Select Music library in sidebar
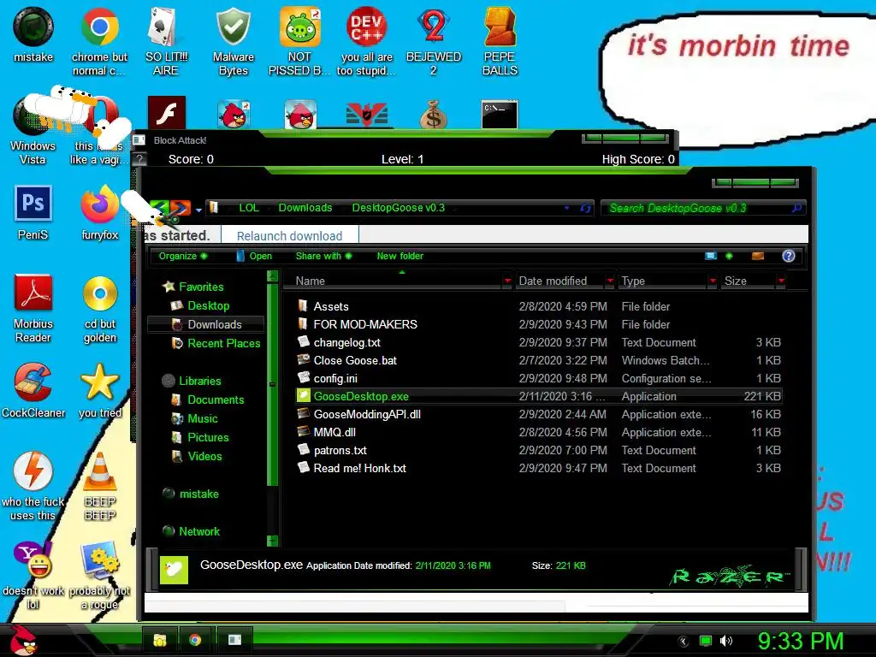Screen dimensions: 876x657 tap(202, 418)
